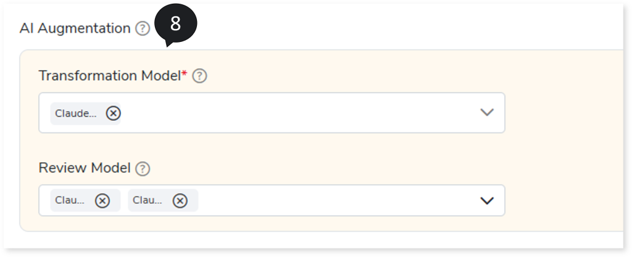Viewport: 632px width, 257px height.
Task: Click the Transformation Model label text
Action: pyautogui.click(x=109, y=76)
